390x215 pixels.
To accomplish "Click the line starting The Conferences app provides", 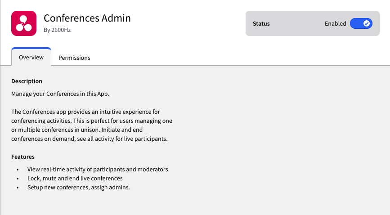I will point(85,112).
